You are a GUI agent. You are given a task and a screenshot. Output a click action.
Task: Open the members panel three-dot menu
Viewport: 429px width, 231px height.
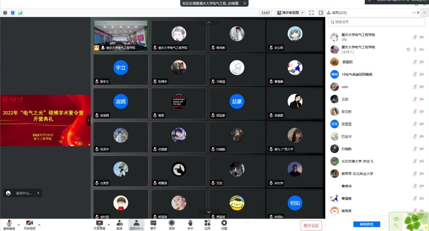coord(413,13)
